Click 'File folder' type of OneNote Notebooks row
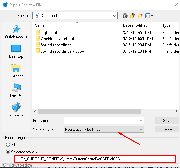The width and height of the screenshot is (180, 168). (x=171, y=39)
